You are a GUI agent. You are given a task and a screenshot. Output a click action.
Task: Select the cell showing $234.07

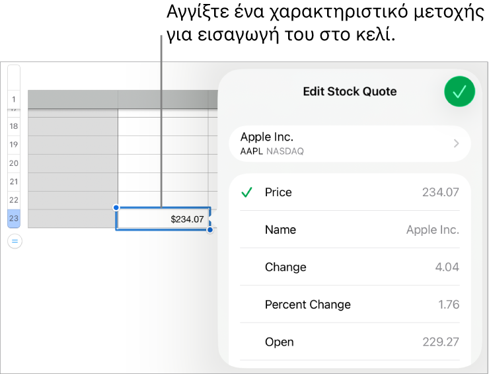pyautogui.click(x=163, y=219)
